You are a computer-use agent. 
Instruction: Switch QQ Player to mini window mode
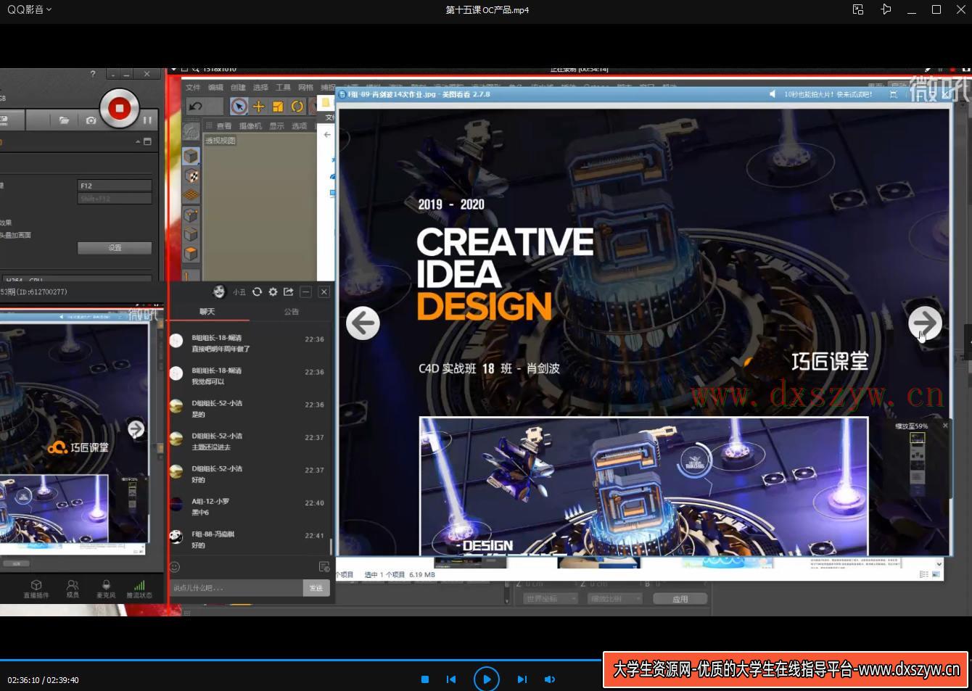[858, 9]
